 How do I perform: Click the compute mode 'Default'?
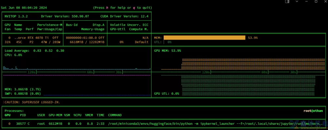[x=142, y=42]
